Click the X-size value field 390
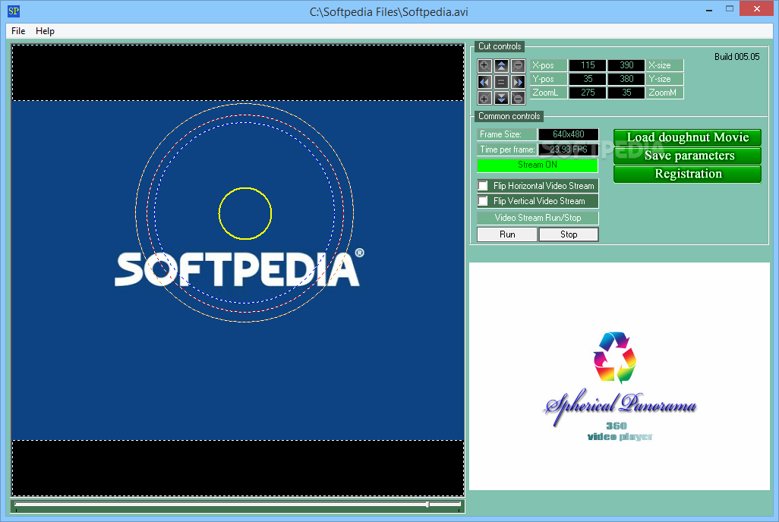Image resolution: width=779 pixels, height=522 pixels. 626,65
